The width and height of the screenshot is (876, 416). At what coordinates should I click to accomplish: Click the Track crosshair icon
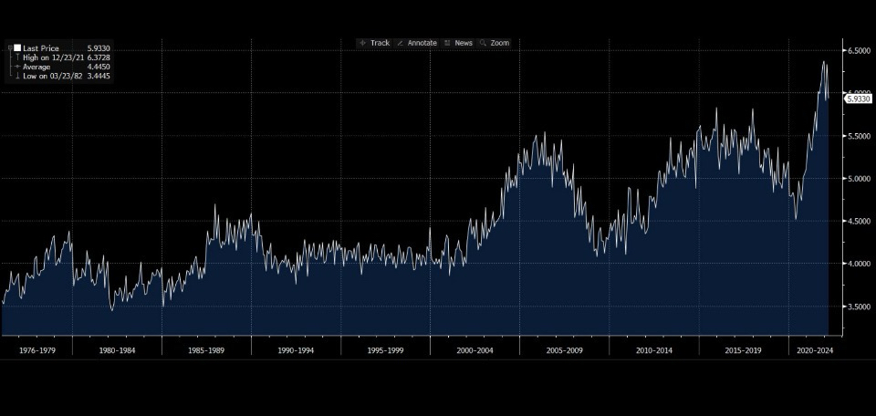(x=364, y=43)
